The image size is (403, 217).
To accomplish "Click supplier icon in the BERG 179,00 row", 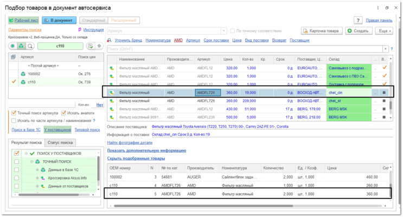I will click(112, 109).
